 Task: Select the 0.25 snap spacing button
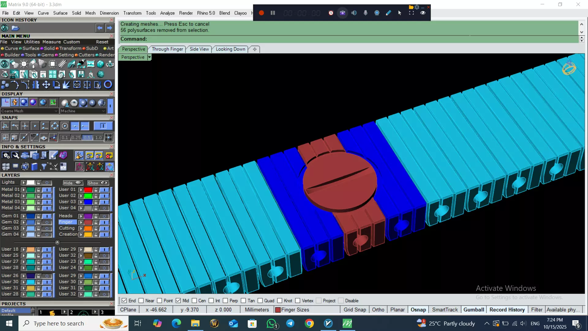pos(76,138)
